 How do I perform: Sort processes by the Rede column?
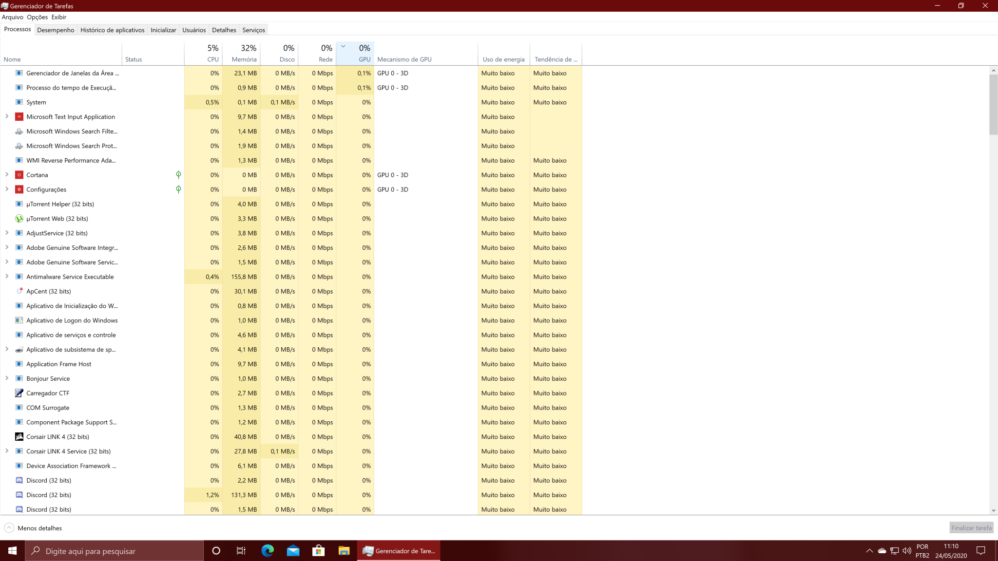pos(317,54)
